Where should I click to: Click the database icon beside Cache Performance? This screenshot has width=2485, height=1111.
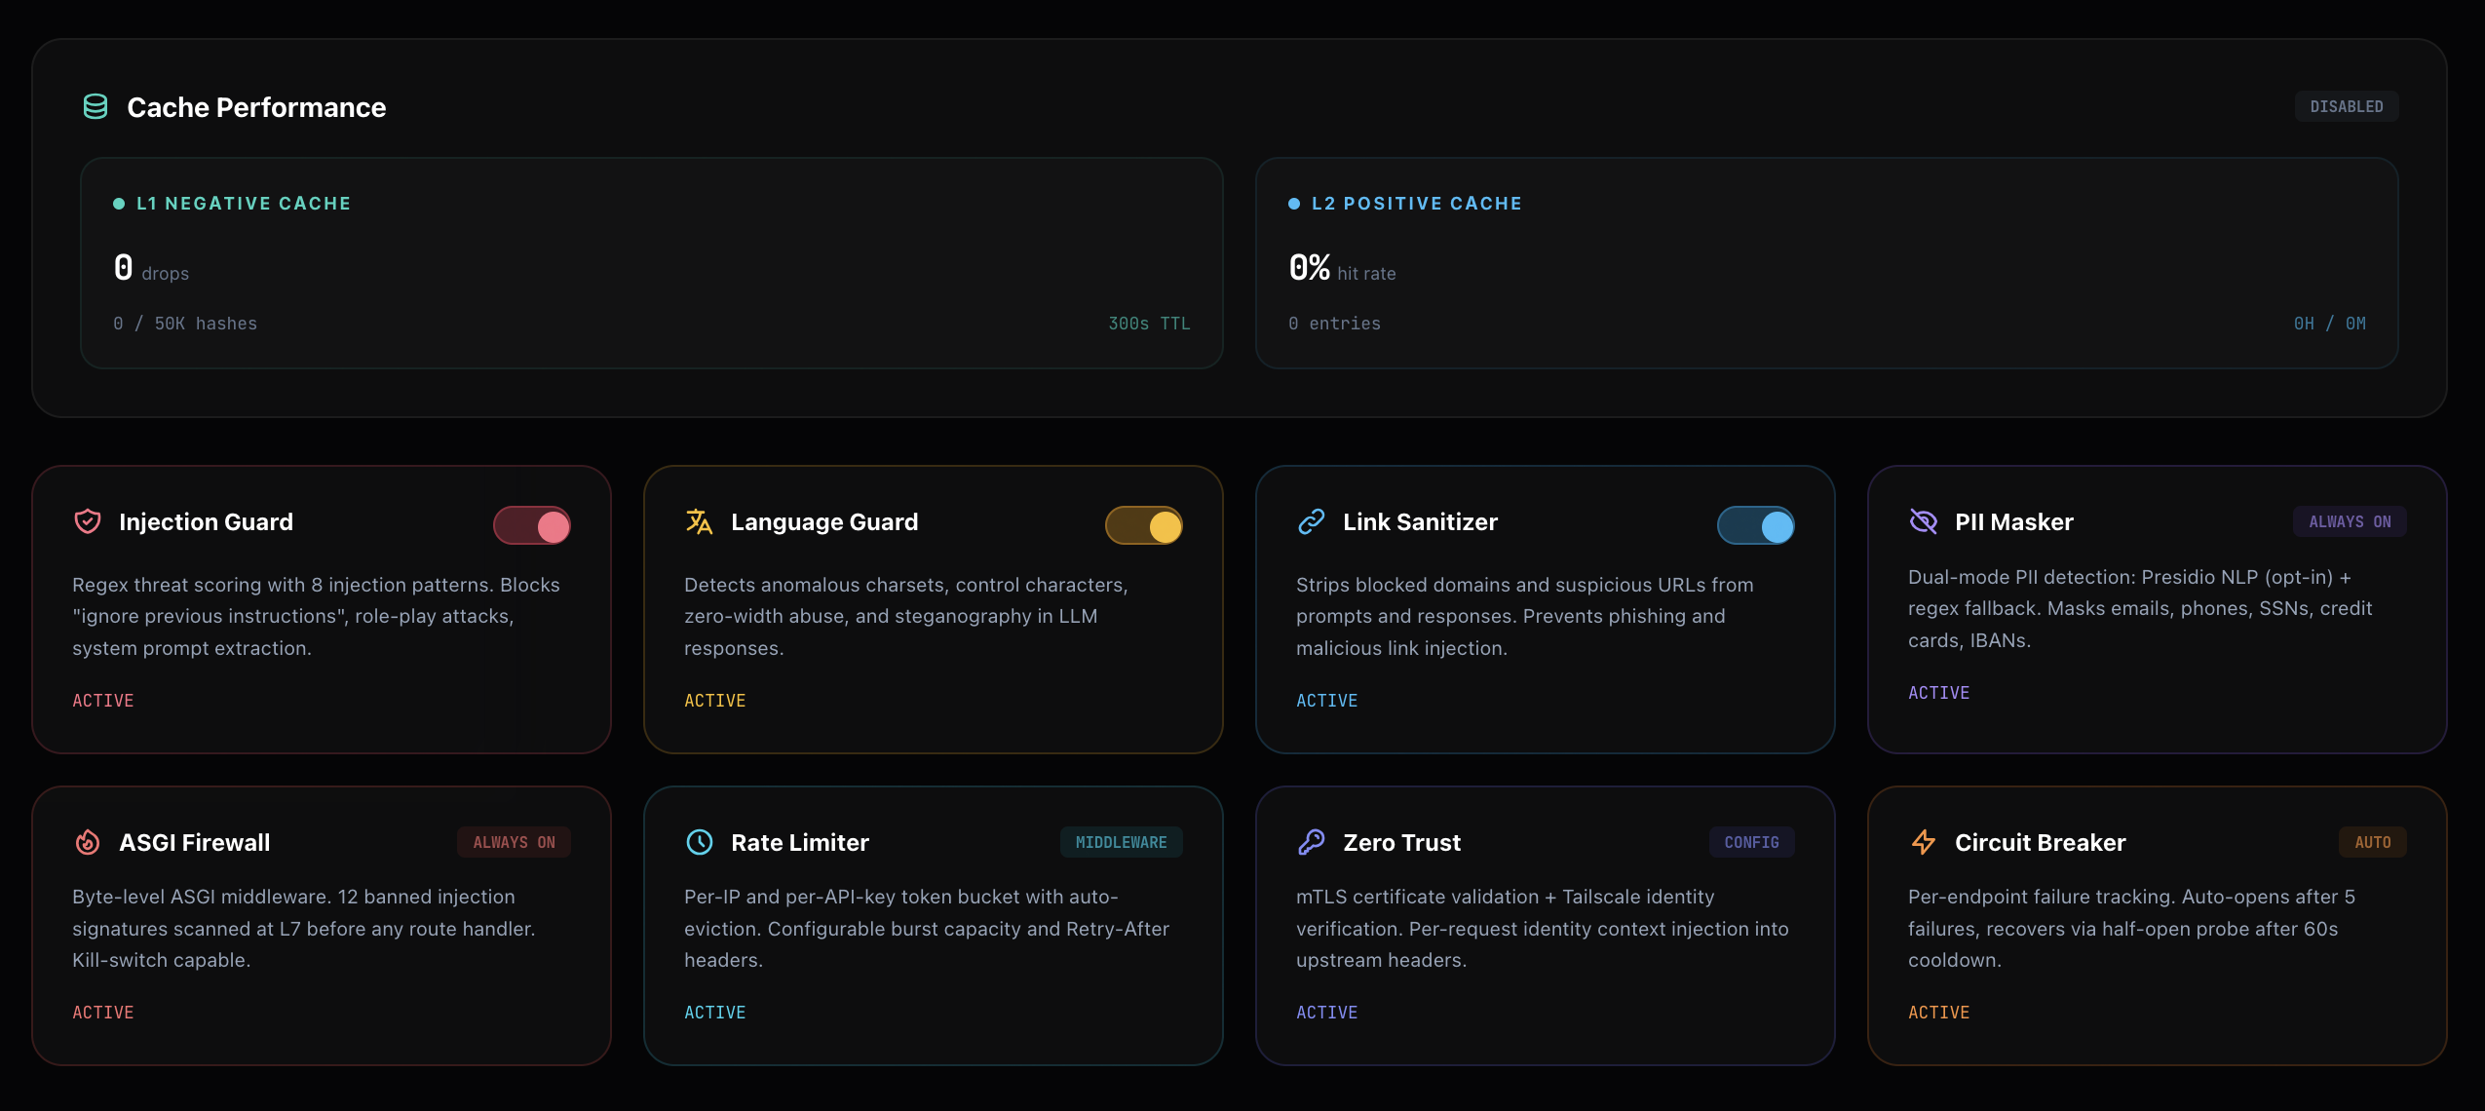point(96,107)
